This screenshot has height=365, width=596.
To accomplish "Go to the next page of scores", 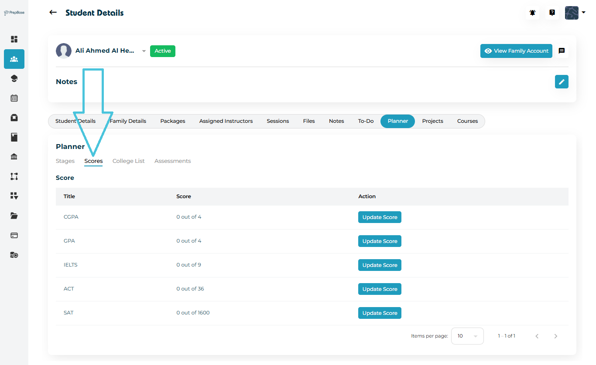I will click(x=555, y=336).
